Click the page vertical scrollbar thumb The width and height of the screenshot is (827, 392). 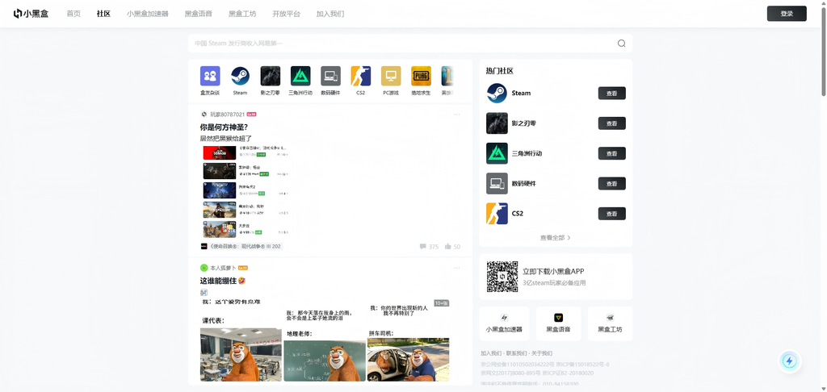(823, 48)
